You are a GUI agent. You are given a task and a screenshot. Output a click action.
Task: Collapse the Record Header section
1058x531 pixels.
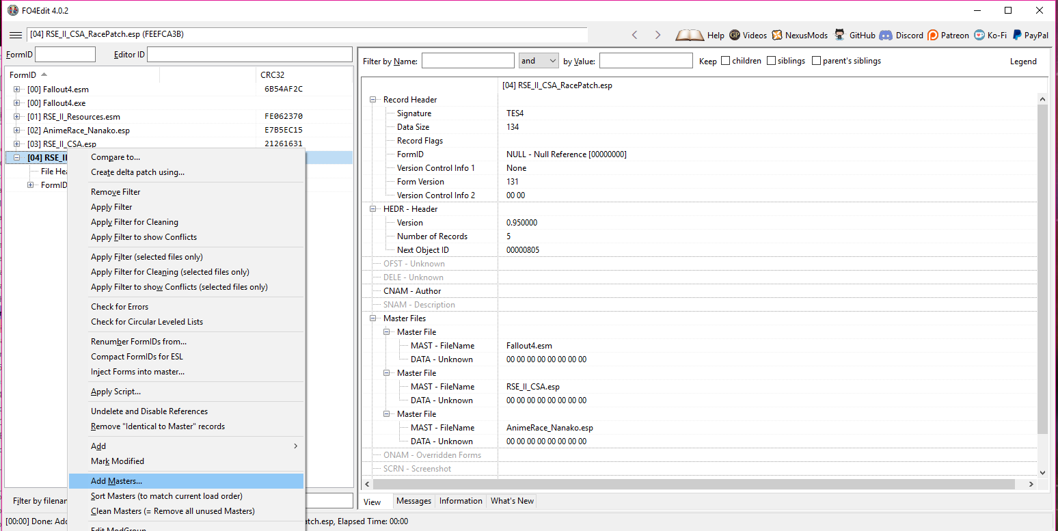click(x=374, y=100)
